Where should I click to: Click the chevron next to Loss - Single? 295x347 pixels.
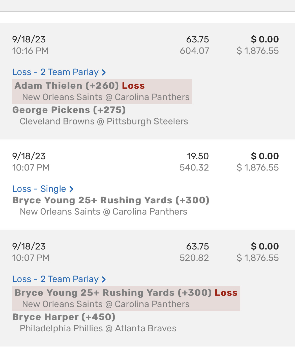point(71,189)
